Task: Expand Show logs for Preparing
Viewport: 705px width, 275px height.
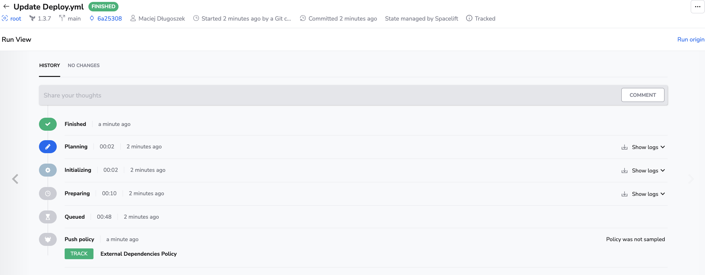Action: pyautogui.click(x=648, y=194)
